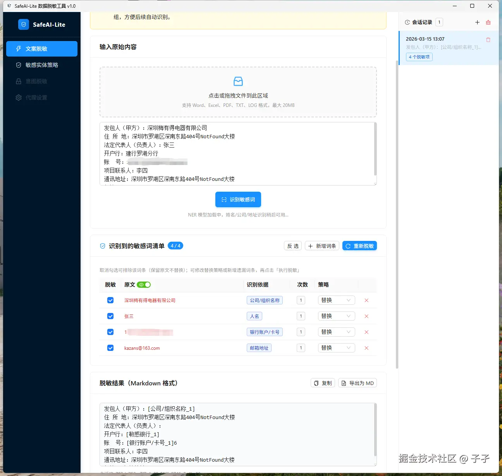Image resolution: width=502 pixels, height=476 pixels.
Task: Click the file upload icon in drop area
Action: coord(238,81)
